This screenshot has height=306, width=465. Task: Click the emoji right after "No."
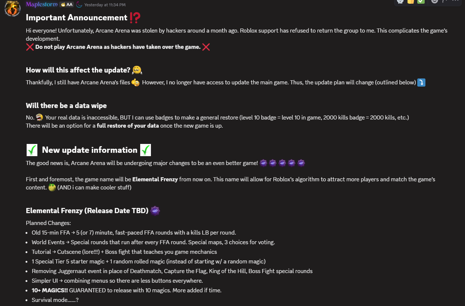click(40, 118)
